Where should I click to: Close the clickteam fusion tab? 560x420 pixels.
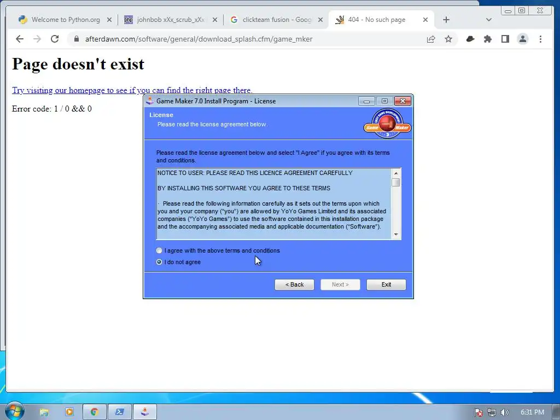pos(320,20)
